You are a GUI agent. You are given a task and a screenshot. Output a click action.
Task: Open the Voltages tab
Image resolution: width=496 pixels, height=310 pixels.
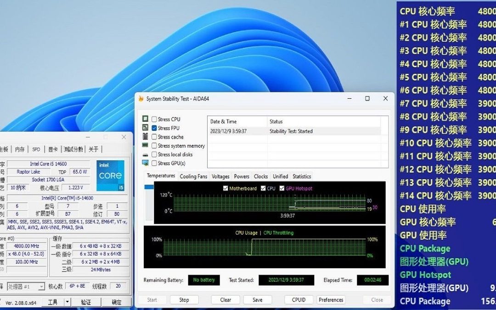pos(220,176)
